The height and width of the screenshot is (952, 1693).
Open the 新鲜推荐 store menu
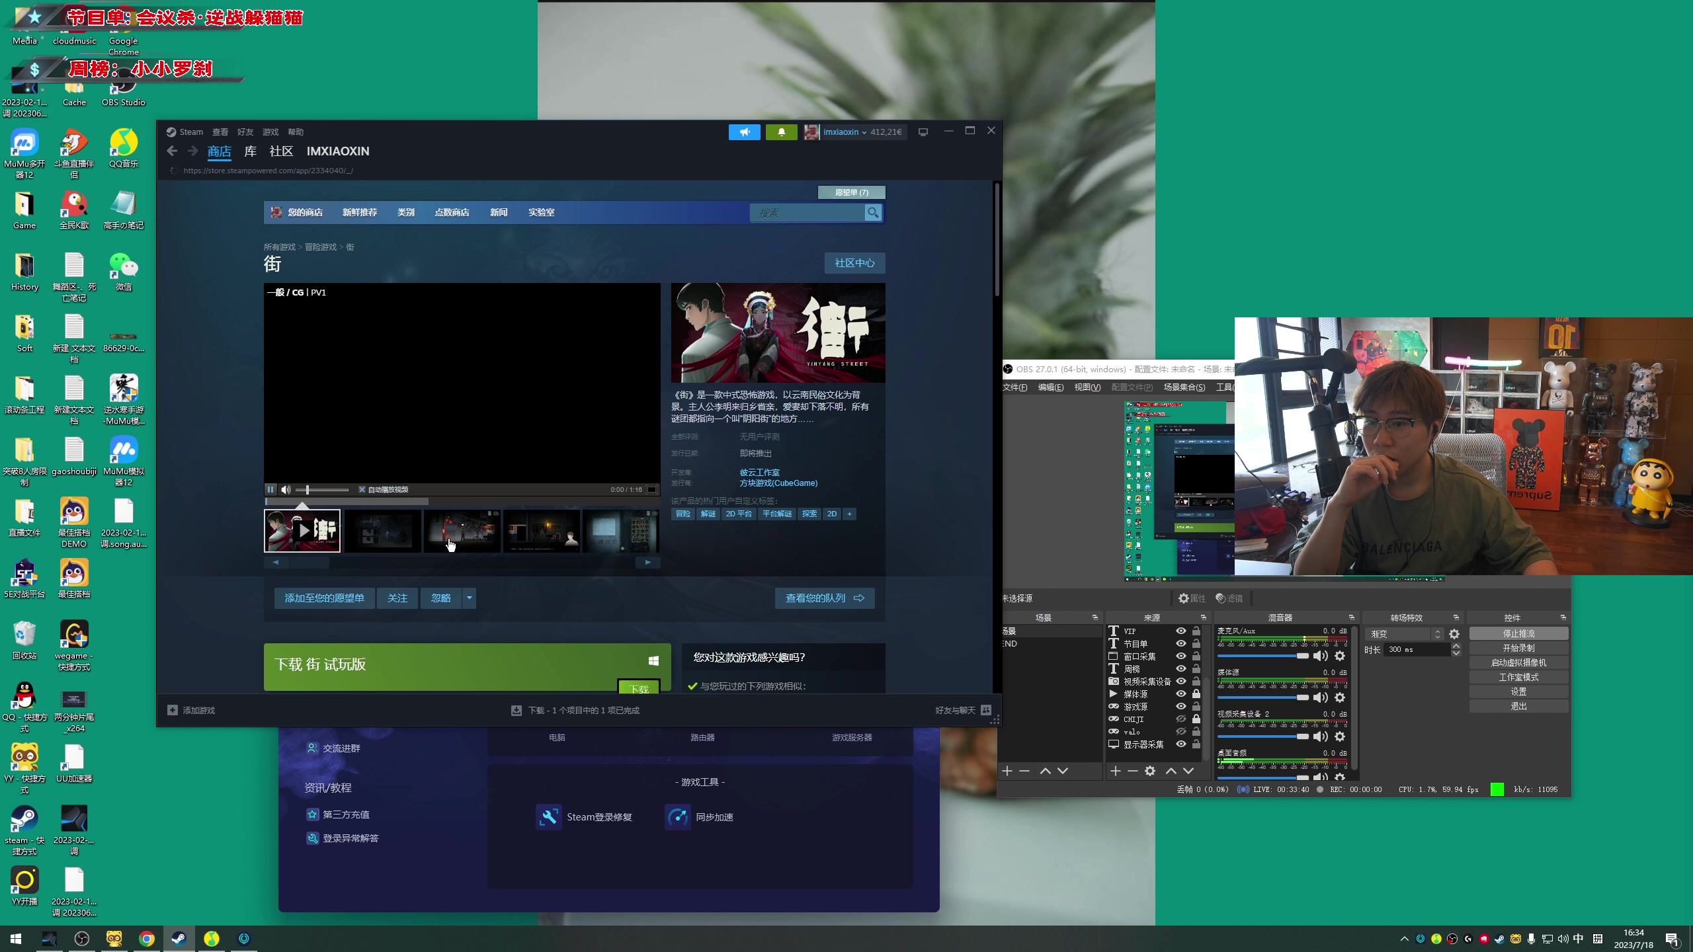360,213
